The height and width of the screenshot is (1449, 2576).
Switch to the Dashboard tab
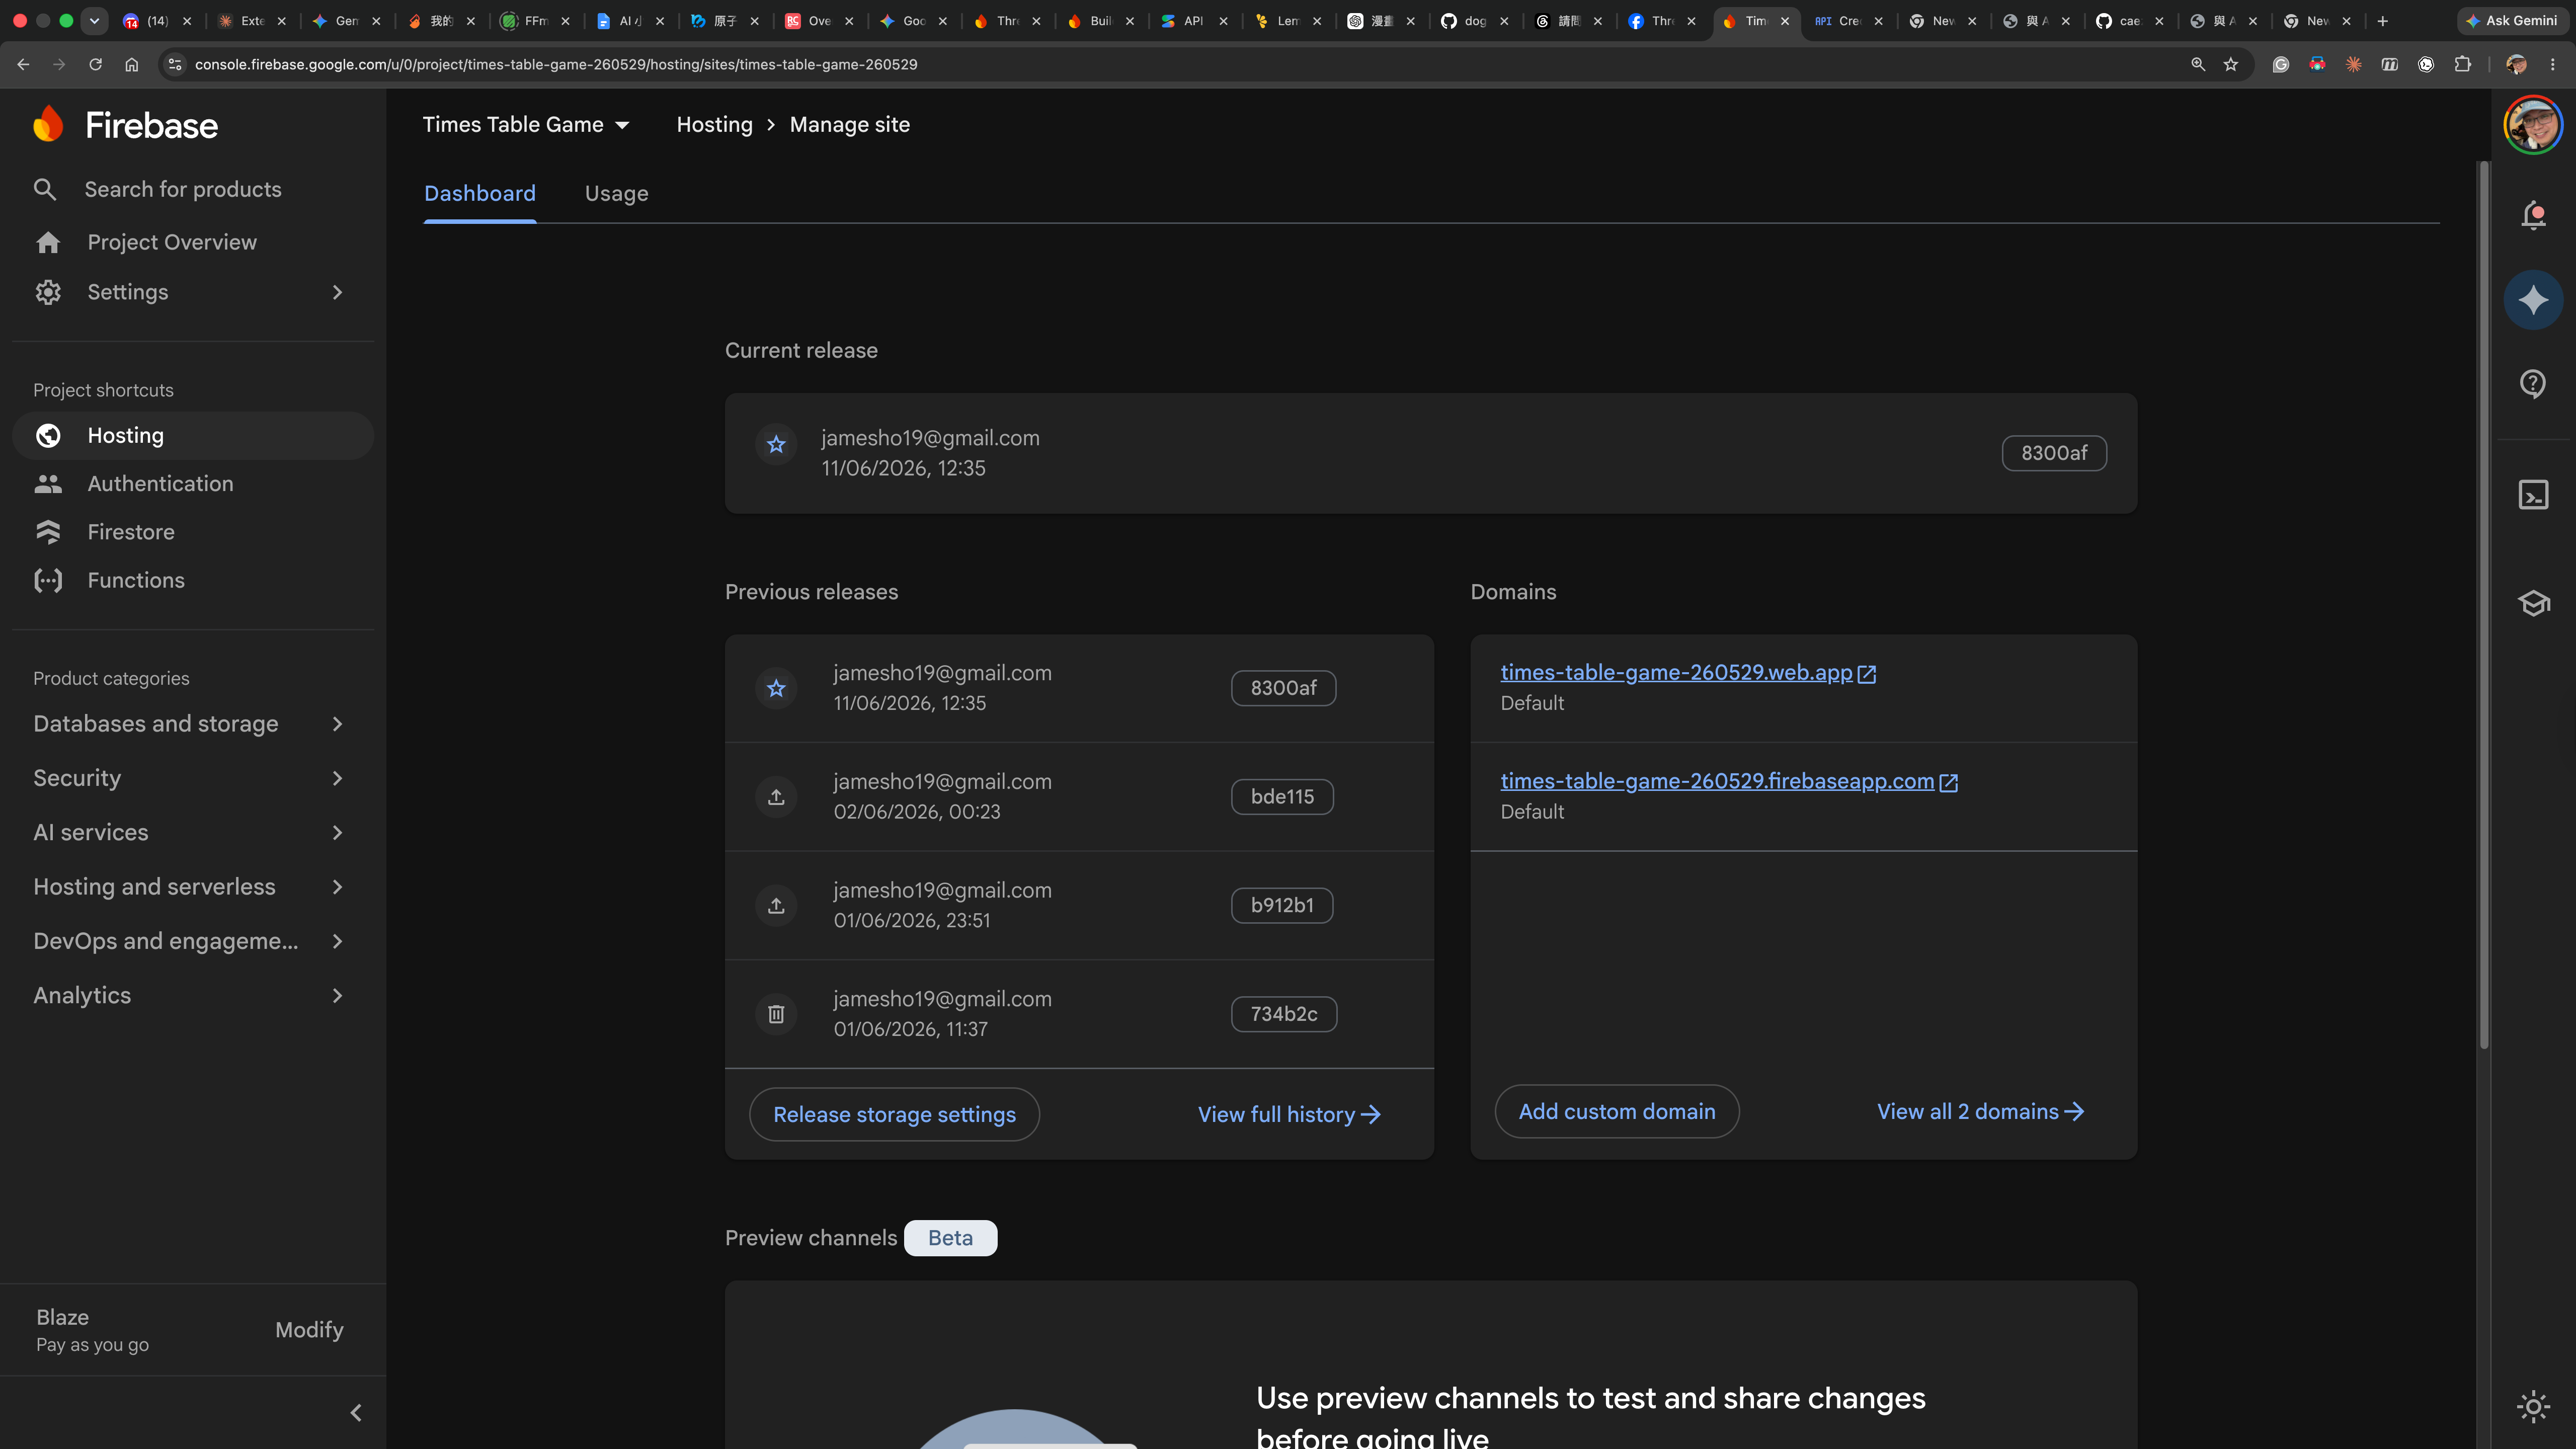point(480,194)
